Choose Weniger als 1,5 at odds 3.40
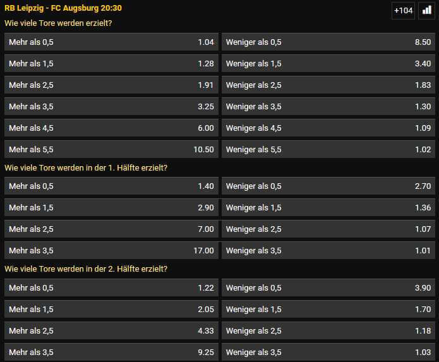This screenshot has width=439, height=362. tap(328, 64)
